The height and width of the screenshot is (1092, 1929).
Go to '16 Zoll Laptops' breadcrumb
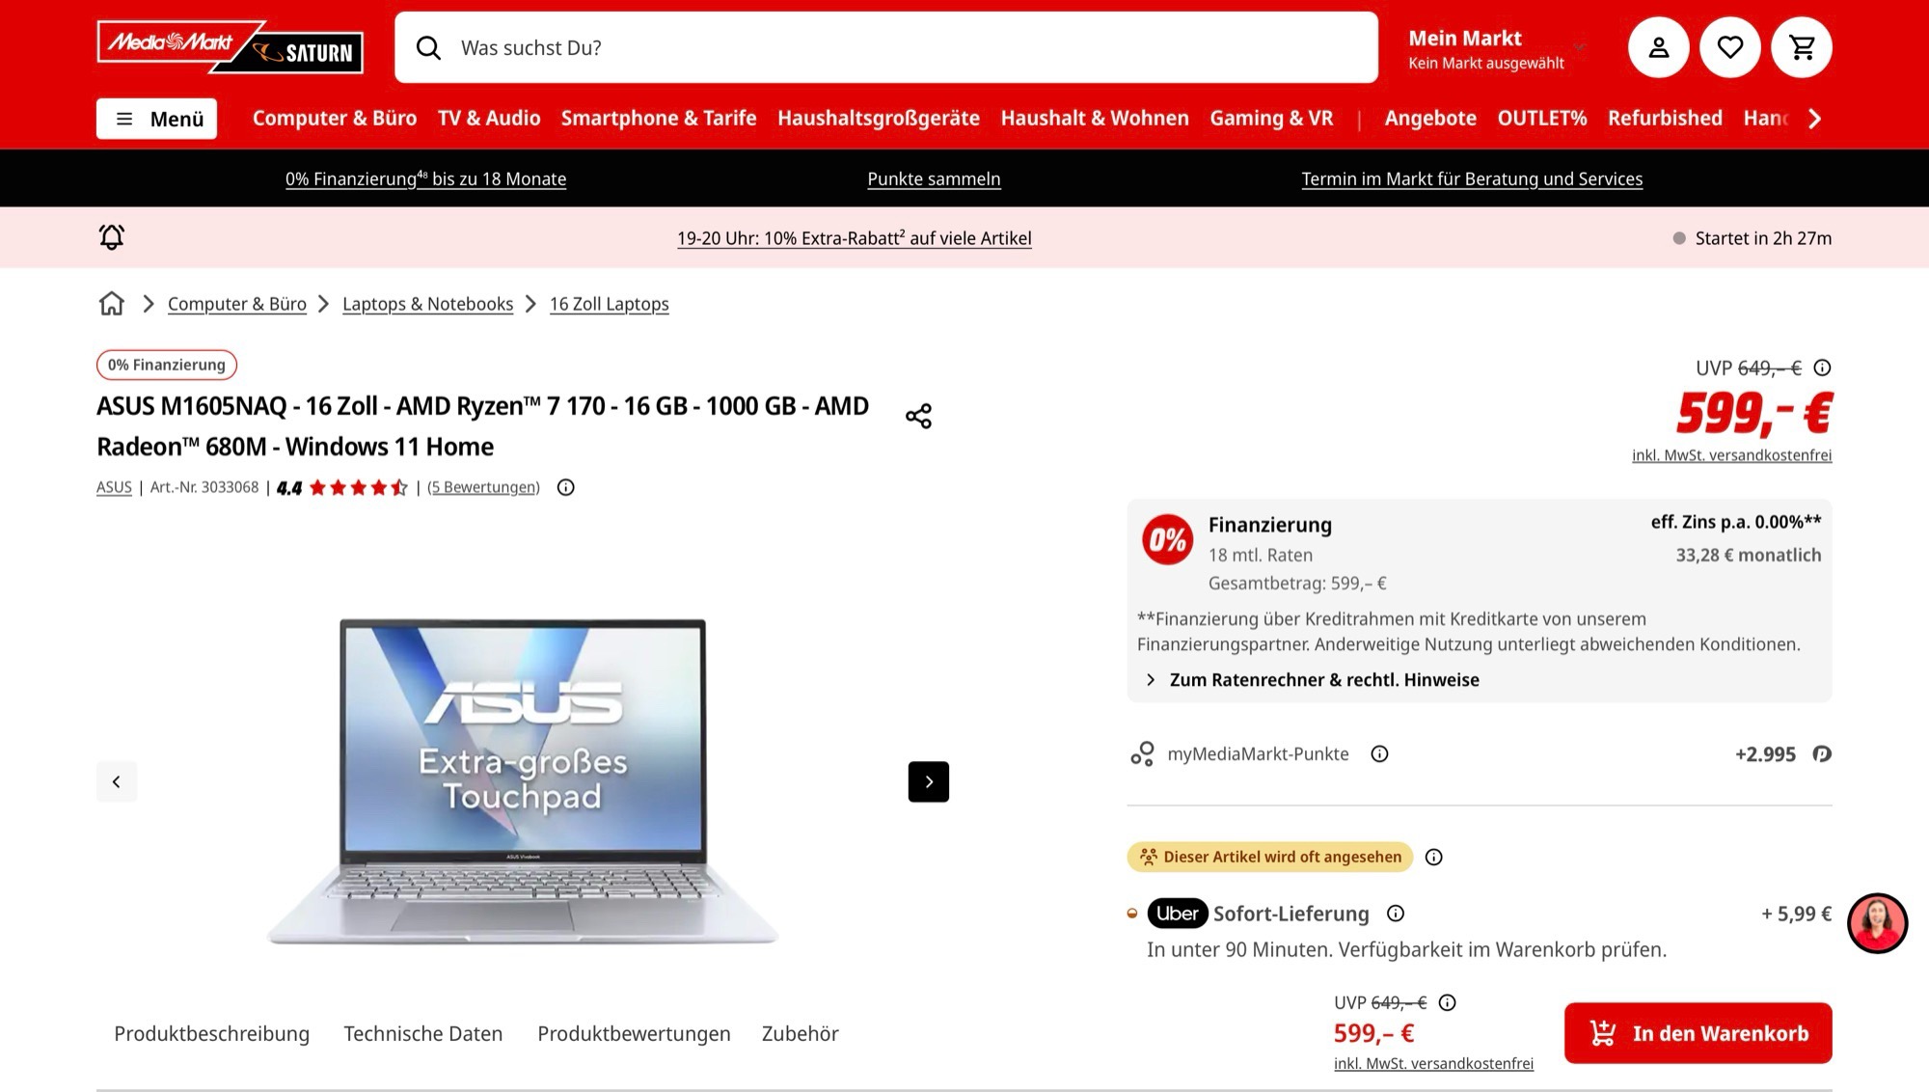610,304
